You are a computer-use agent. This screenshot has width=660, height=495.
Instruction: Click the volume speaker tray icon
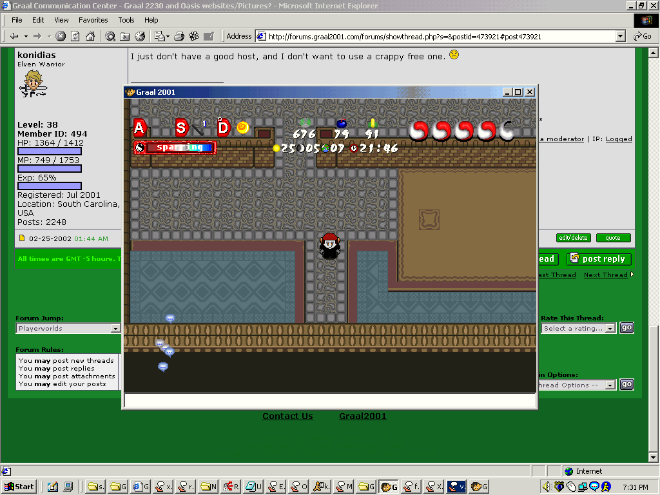pyautogui.click(x=547, y=487)
